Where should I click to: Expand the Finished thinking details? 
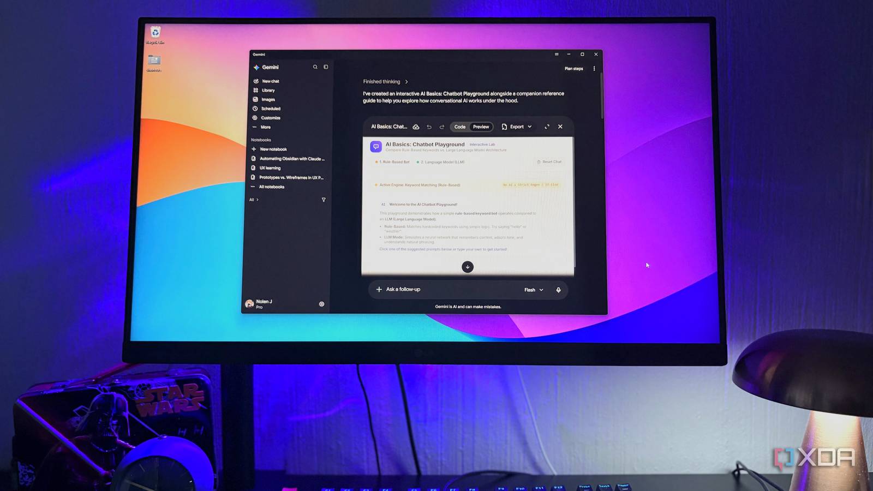tap(385, 82)
